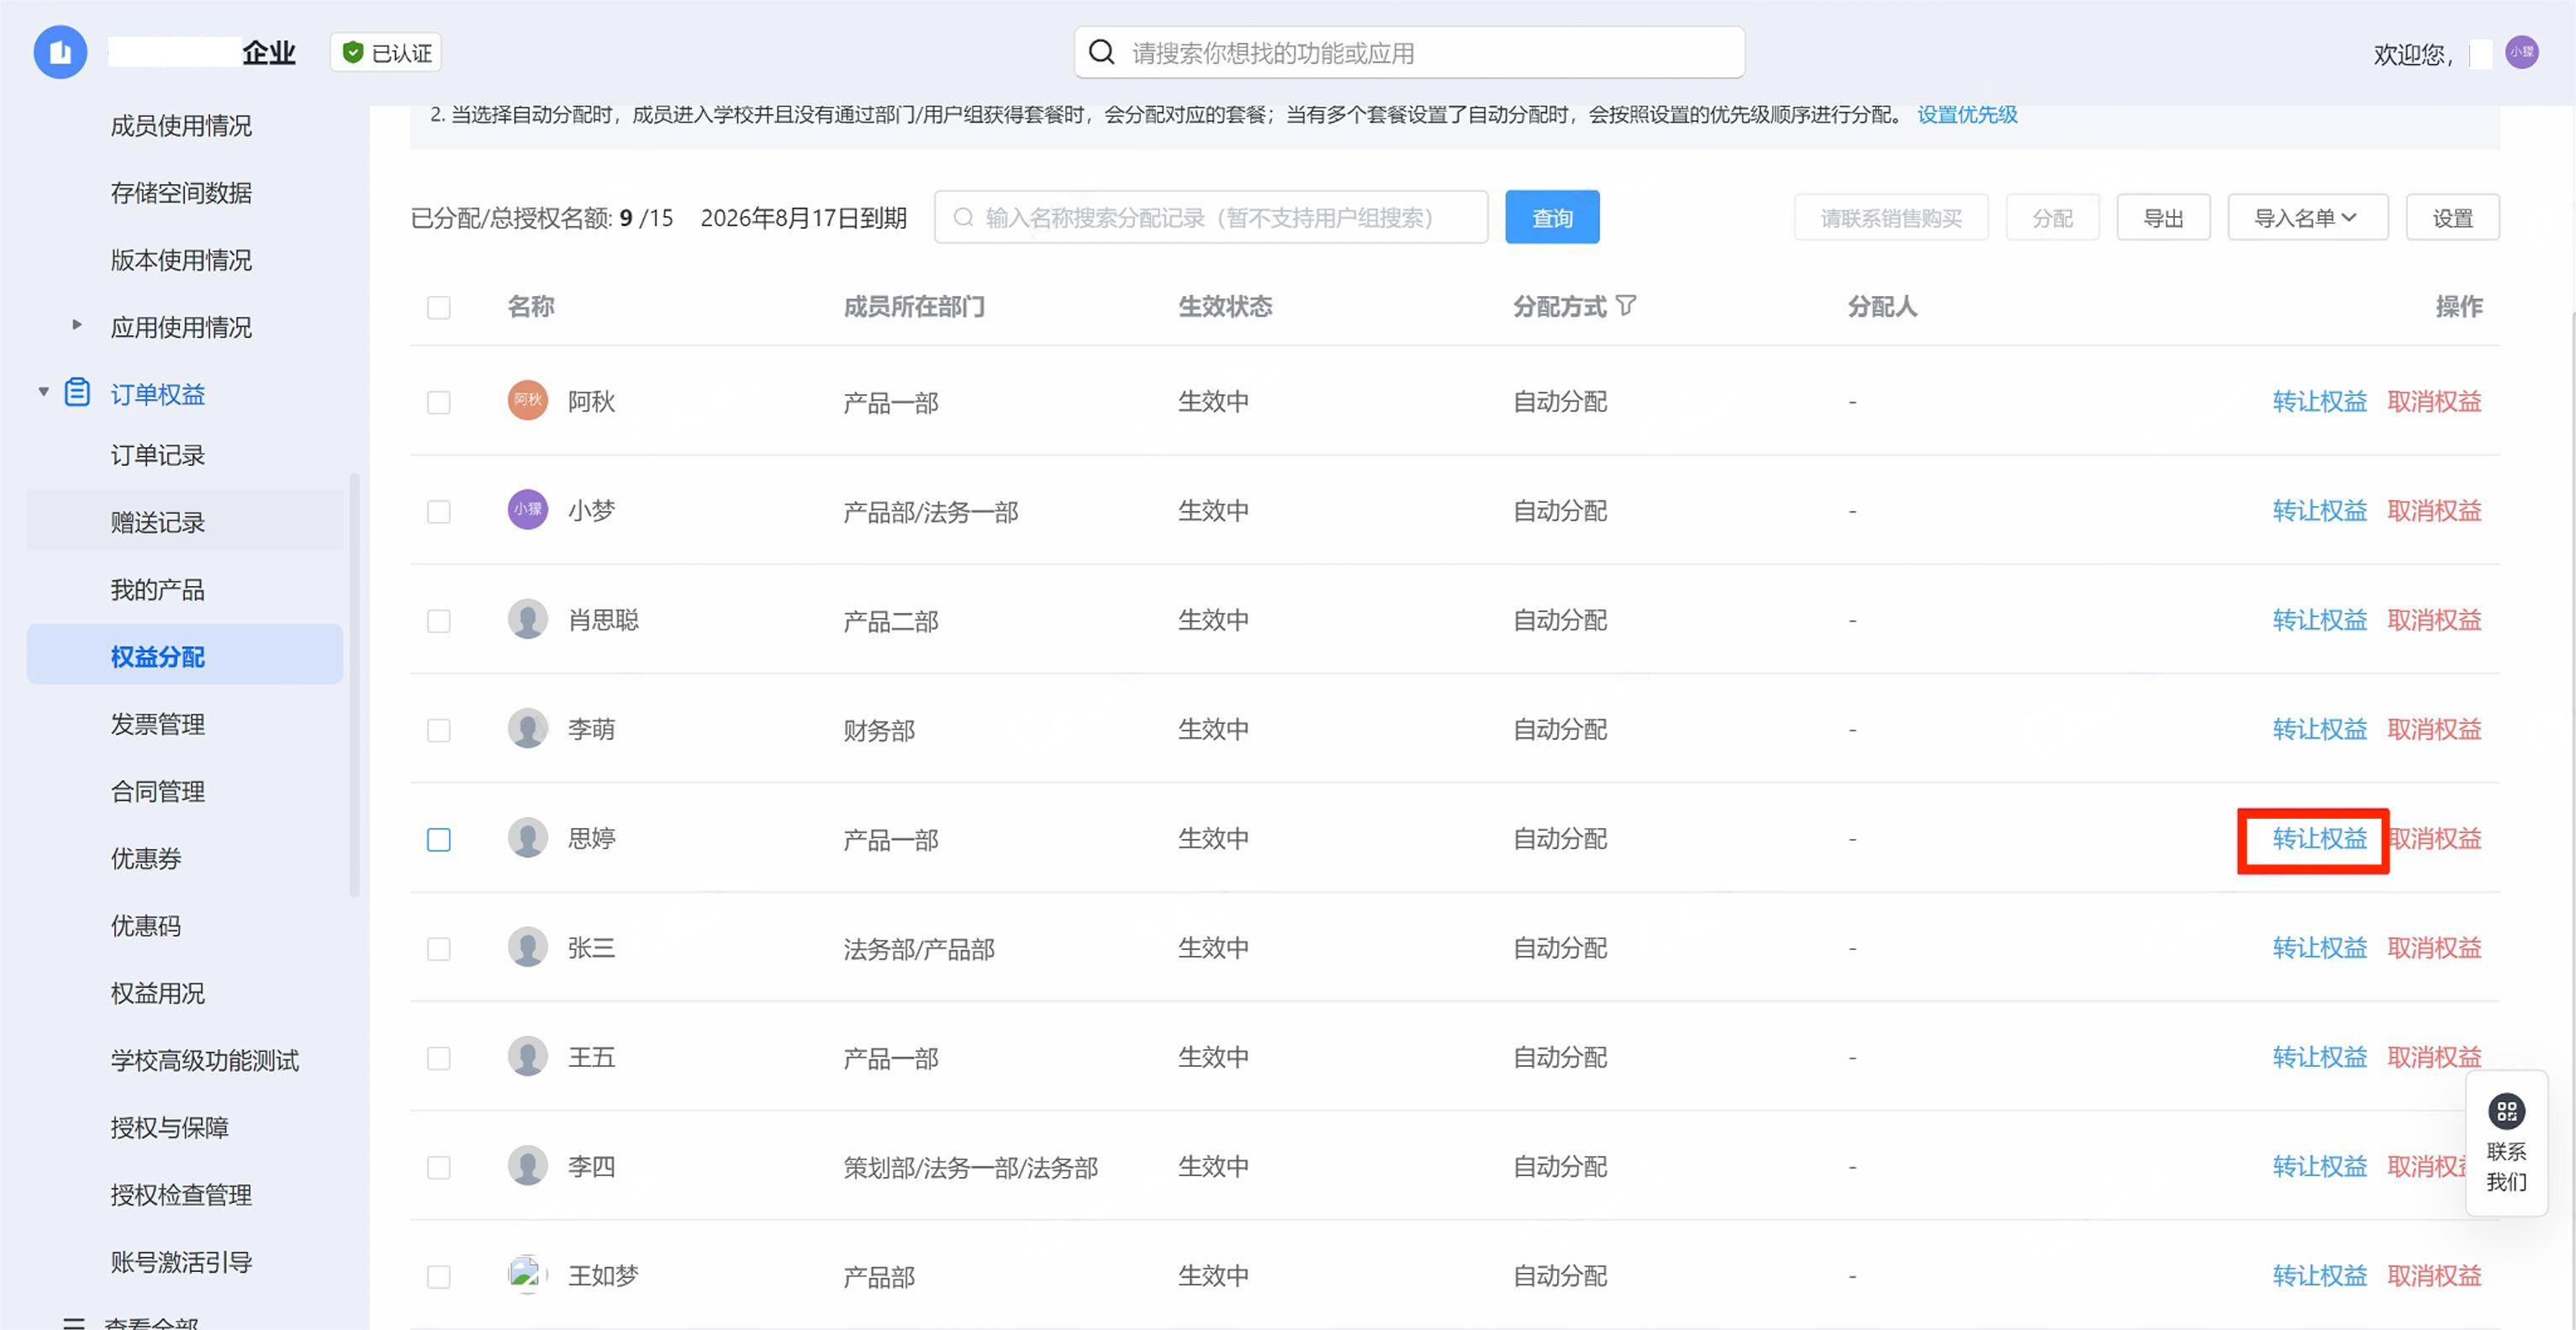Expand the 应用使用情况 tree arrow
The image size is (2576, 1330).
coord(77,325)
